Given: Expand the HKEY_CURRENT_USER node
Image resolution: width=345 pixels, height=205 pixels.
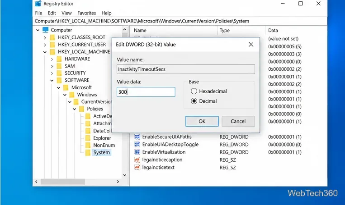Looking at the screenshot, I should pos(45,45).
